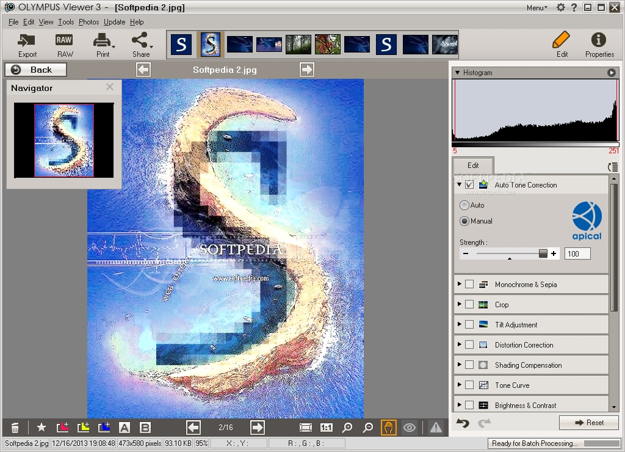This screenshot has width=625, height=452.
Task: Enable the Monochrome & Sepia checkbox
Action: click(x=469, y=284)
